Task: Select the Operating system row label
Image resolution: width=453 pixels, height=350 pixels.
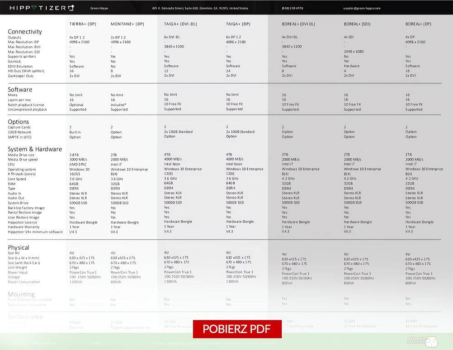Action: click(x=22, y=169)
